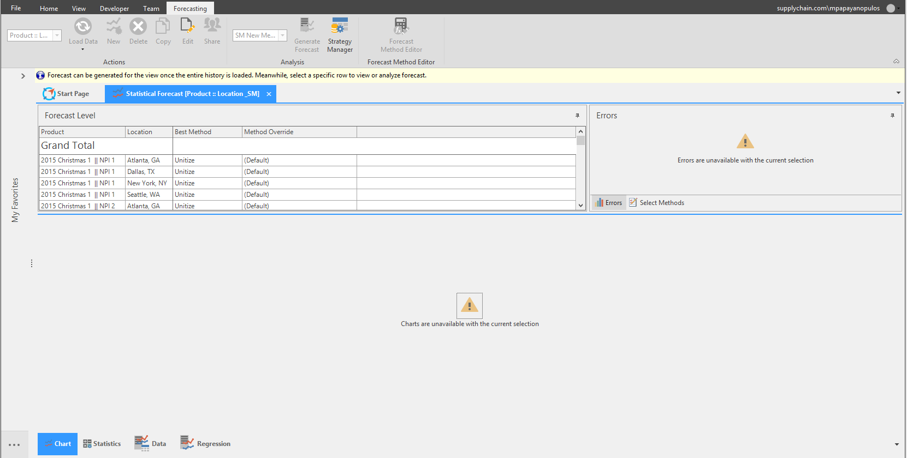Click the Method Override column header
The height and width of the screenshot is (458, 907).
pos(299,132)
